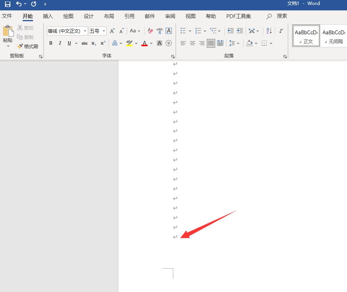The image size is (347, 292).
Task: Open the 插入 (Insert) tab
Action: point(48,16)
